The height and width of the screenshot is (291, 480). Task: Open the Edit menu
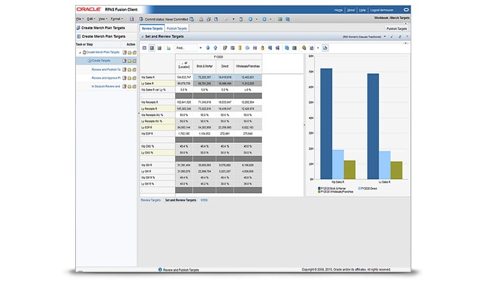pyautogui.click(x=91, y=19)
